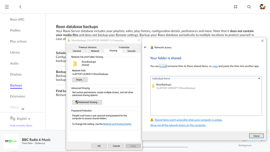Click the Network access title icon
270x152 pixels.
(x=152, y=47)
